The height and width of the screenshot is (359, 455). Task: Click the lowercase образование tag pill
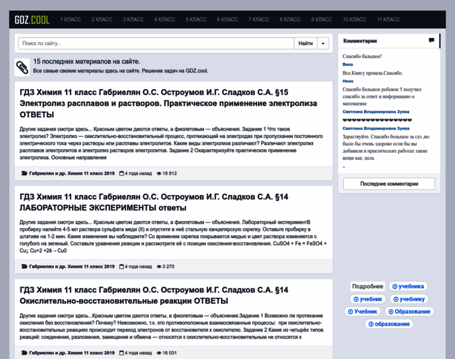click(389, 324)
